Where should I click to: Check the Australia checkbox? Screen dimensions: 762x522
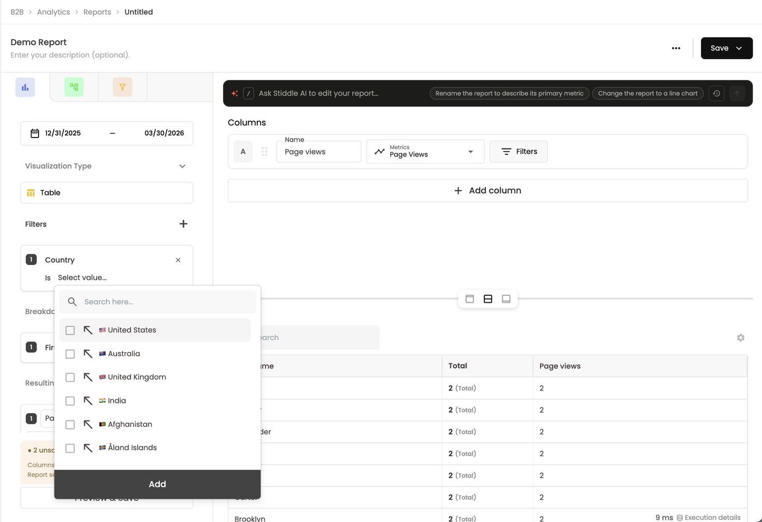pos(70,354)
